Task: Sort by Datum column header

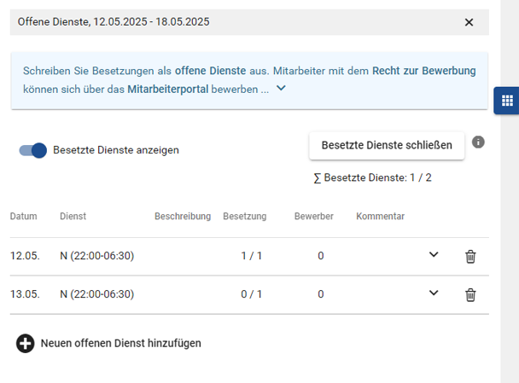Action: [x=24, y=217]
